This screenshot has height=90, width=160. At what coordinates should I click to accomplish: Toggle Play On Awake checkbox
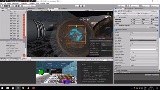(131, 59)
